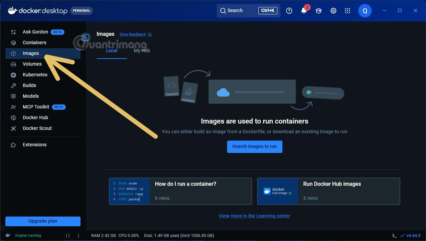This screenshot has width=426, height=241.
Task: Click the Volumes drive icon
Action: pos(13,64)
